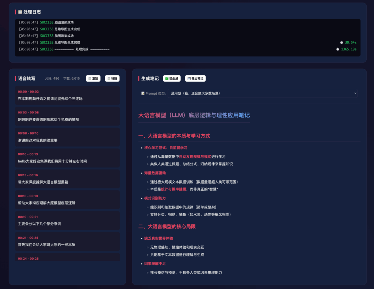Click the stopwatch icon next to 30.54s
The width and height of the screenshot is (374, 289).
point(341,42)
